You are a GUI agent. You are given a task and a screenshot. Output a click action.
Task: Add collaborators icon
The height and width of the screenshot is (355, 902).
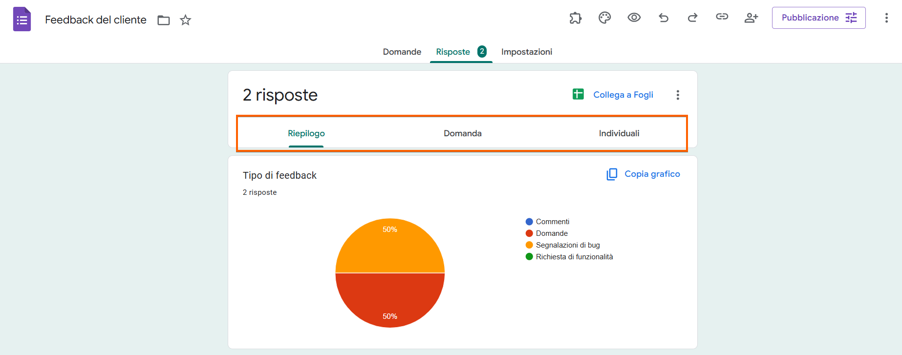point(751,18)
